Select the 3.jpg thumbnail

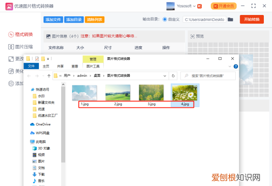point(151,93)
